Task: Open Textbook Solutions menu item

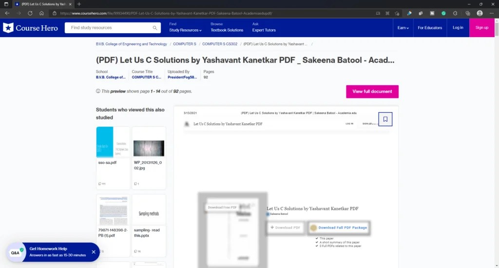Action: tap(227, 30)
